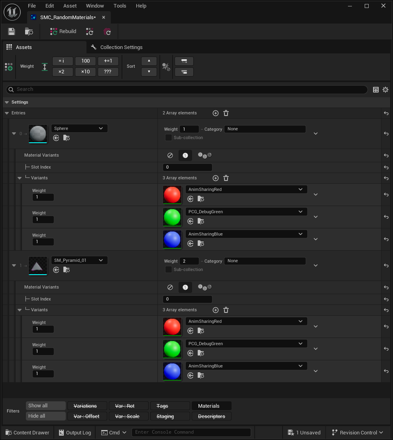Click the table view icon beside search

pyautogui.click(x=375, y=90)
